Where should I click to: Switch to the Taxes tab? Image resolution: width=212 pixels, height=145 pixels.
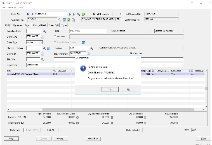coord(27,25)
